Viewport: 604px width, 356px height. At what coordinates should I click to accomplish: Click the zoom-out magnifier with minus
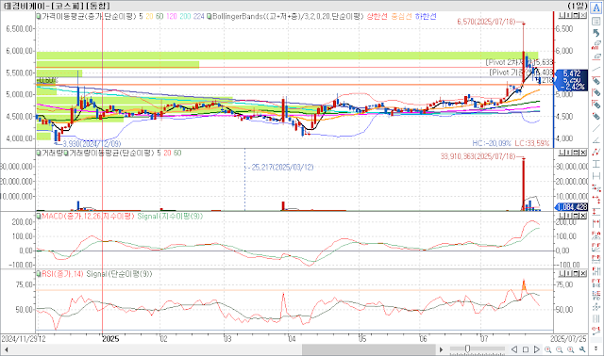[559, 349]
